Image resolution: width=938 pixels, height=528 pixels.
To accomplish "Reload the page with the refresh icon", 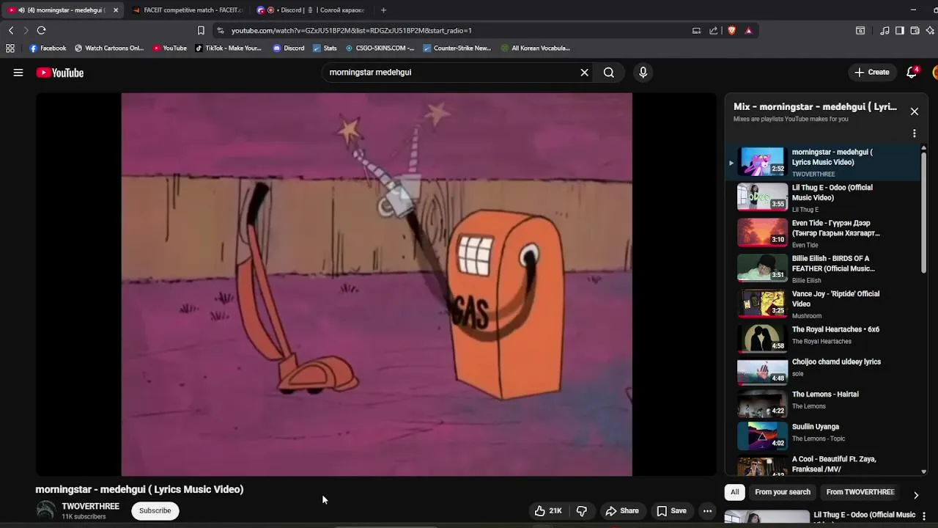I will point(42,30).
